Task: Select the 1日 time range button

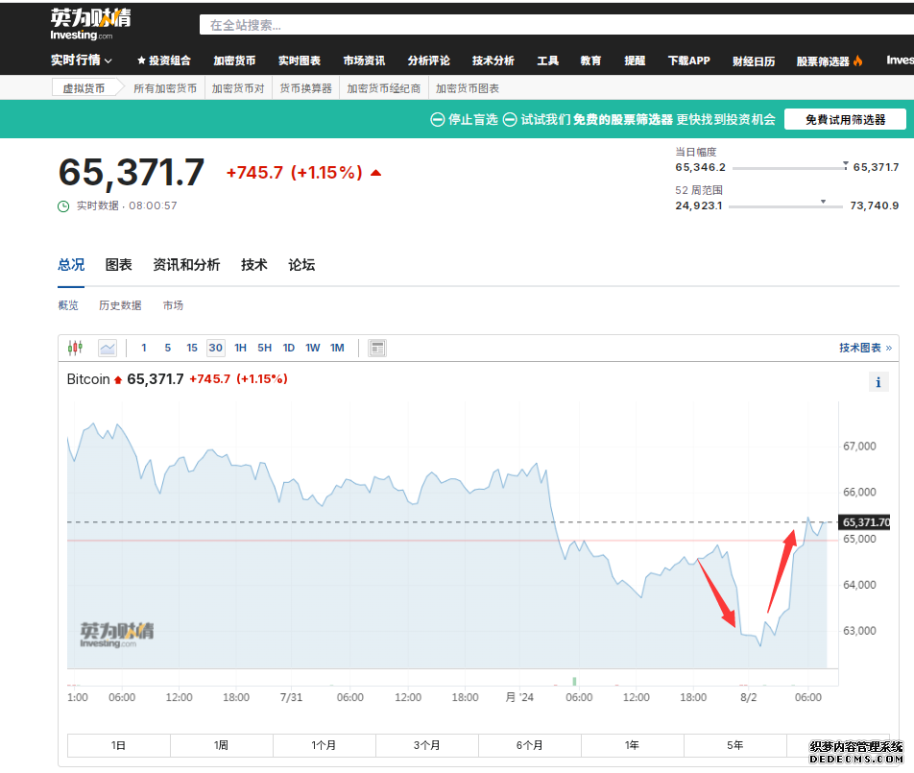Action: pyautogui.click(x=119, y=745)
